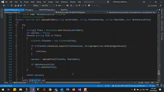The image size is (164, 92).
Task: Open the Analyze menu
Action: coord(50,2)
